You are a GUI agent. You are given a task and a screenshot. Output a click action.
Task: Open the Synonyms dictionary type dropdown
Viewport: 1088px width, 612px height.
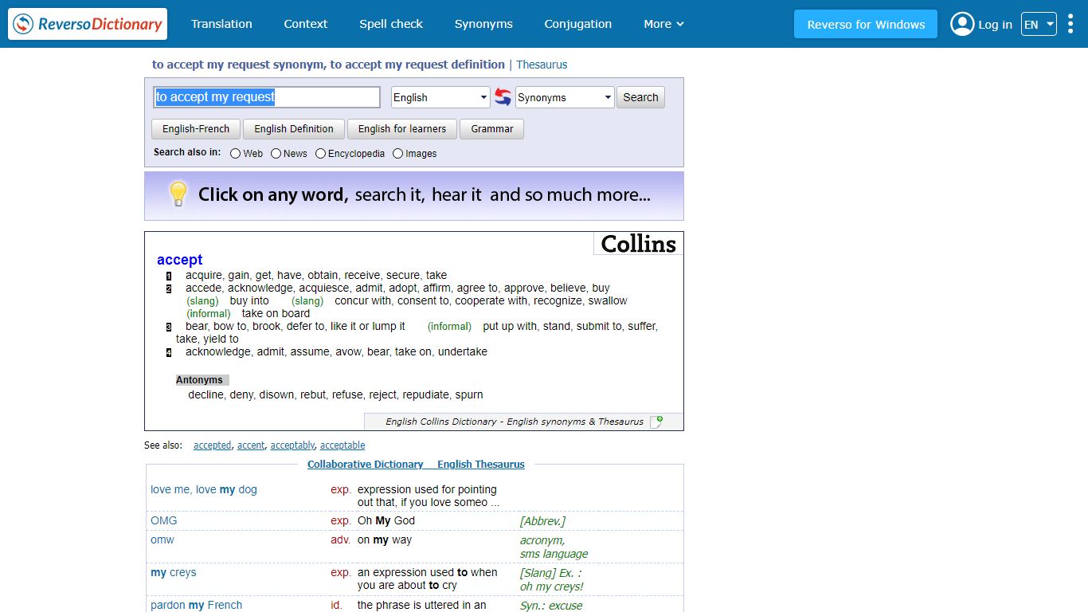pos(565,97)
